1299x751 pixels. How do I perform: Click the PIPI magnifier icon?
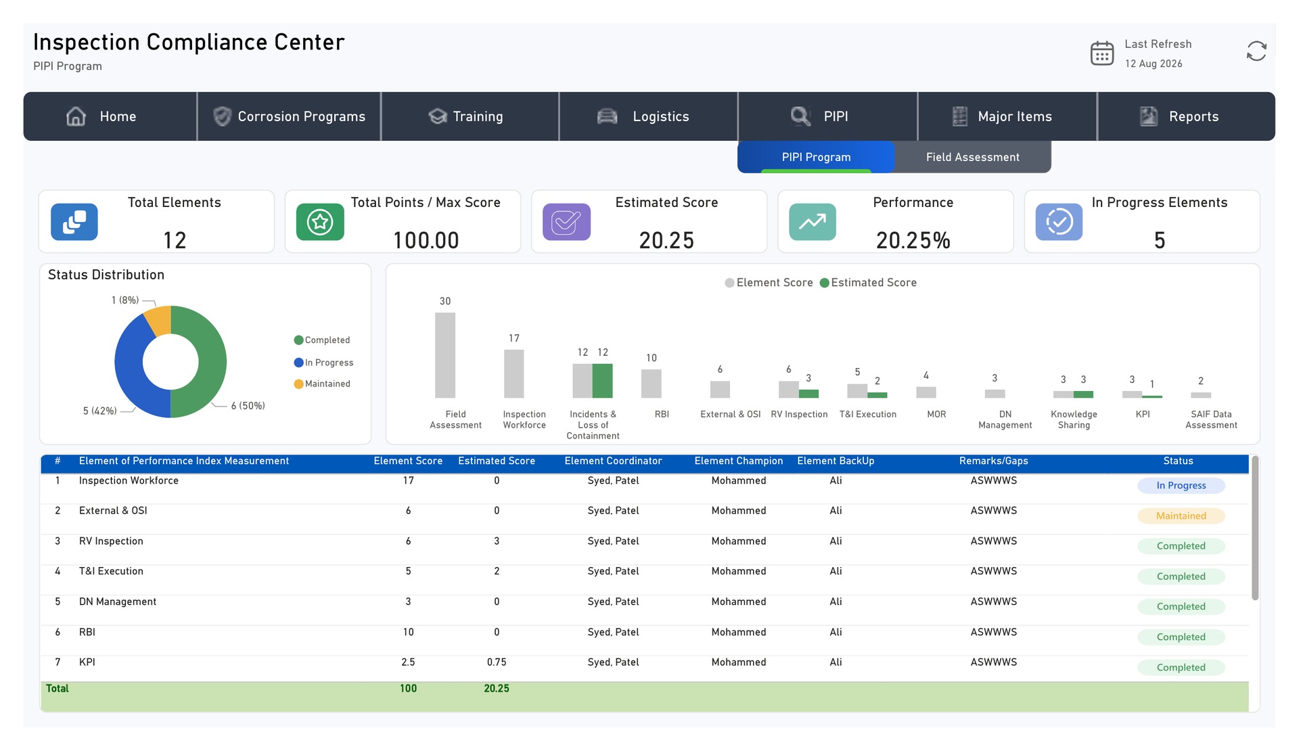[800, 116]
